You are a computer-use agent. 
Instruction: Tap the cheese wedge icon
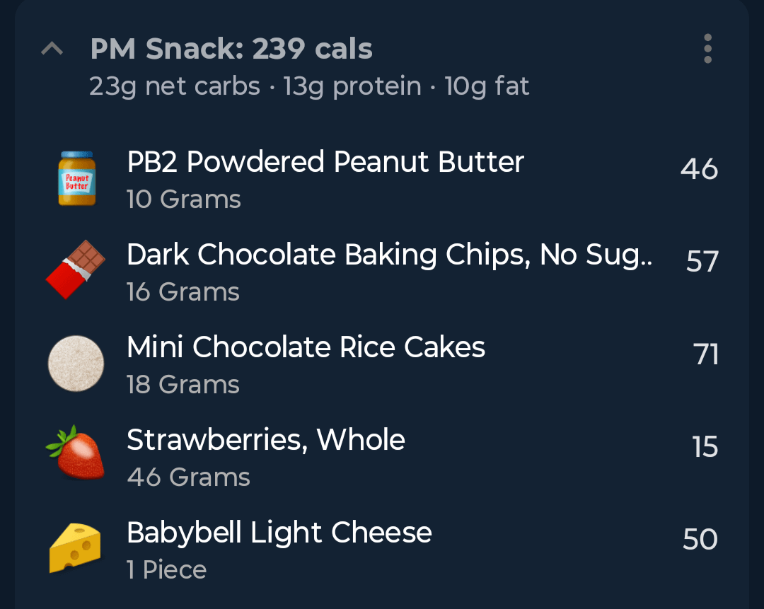coord(76,547)
